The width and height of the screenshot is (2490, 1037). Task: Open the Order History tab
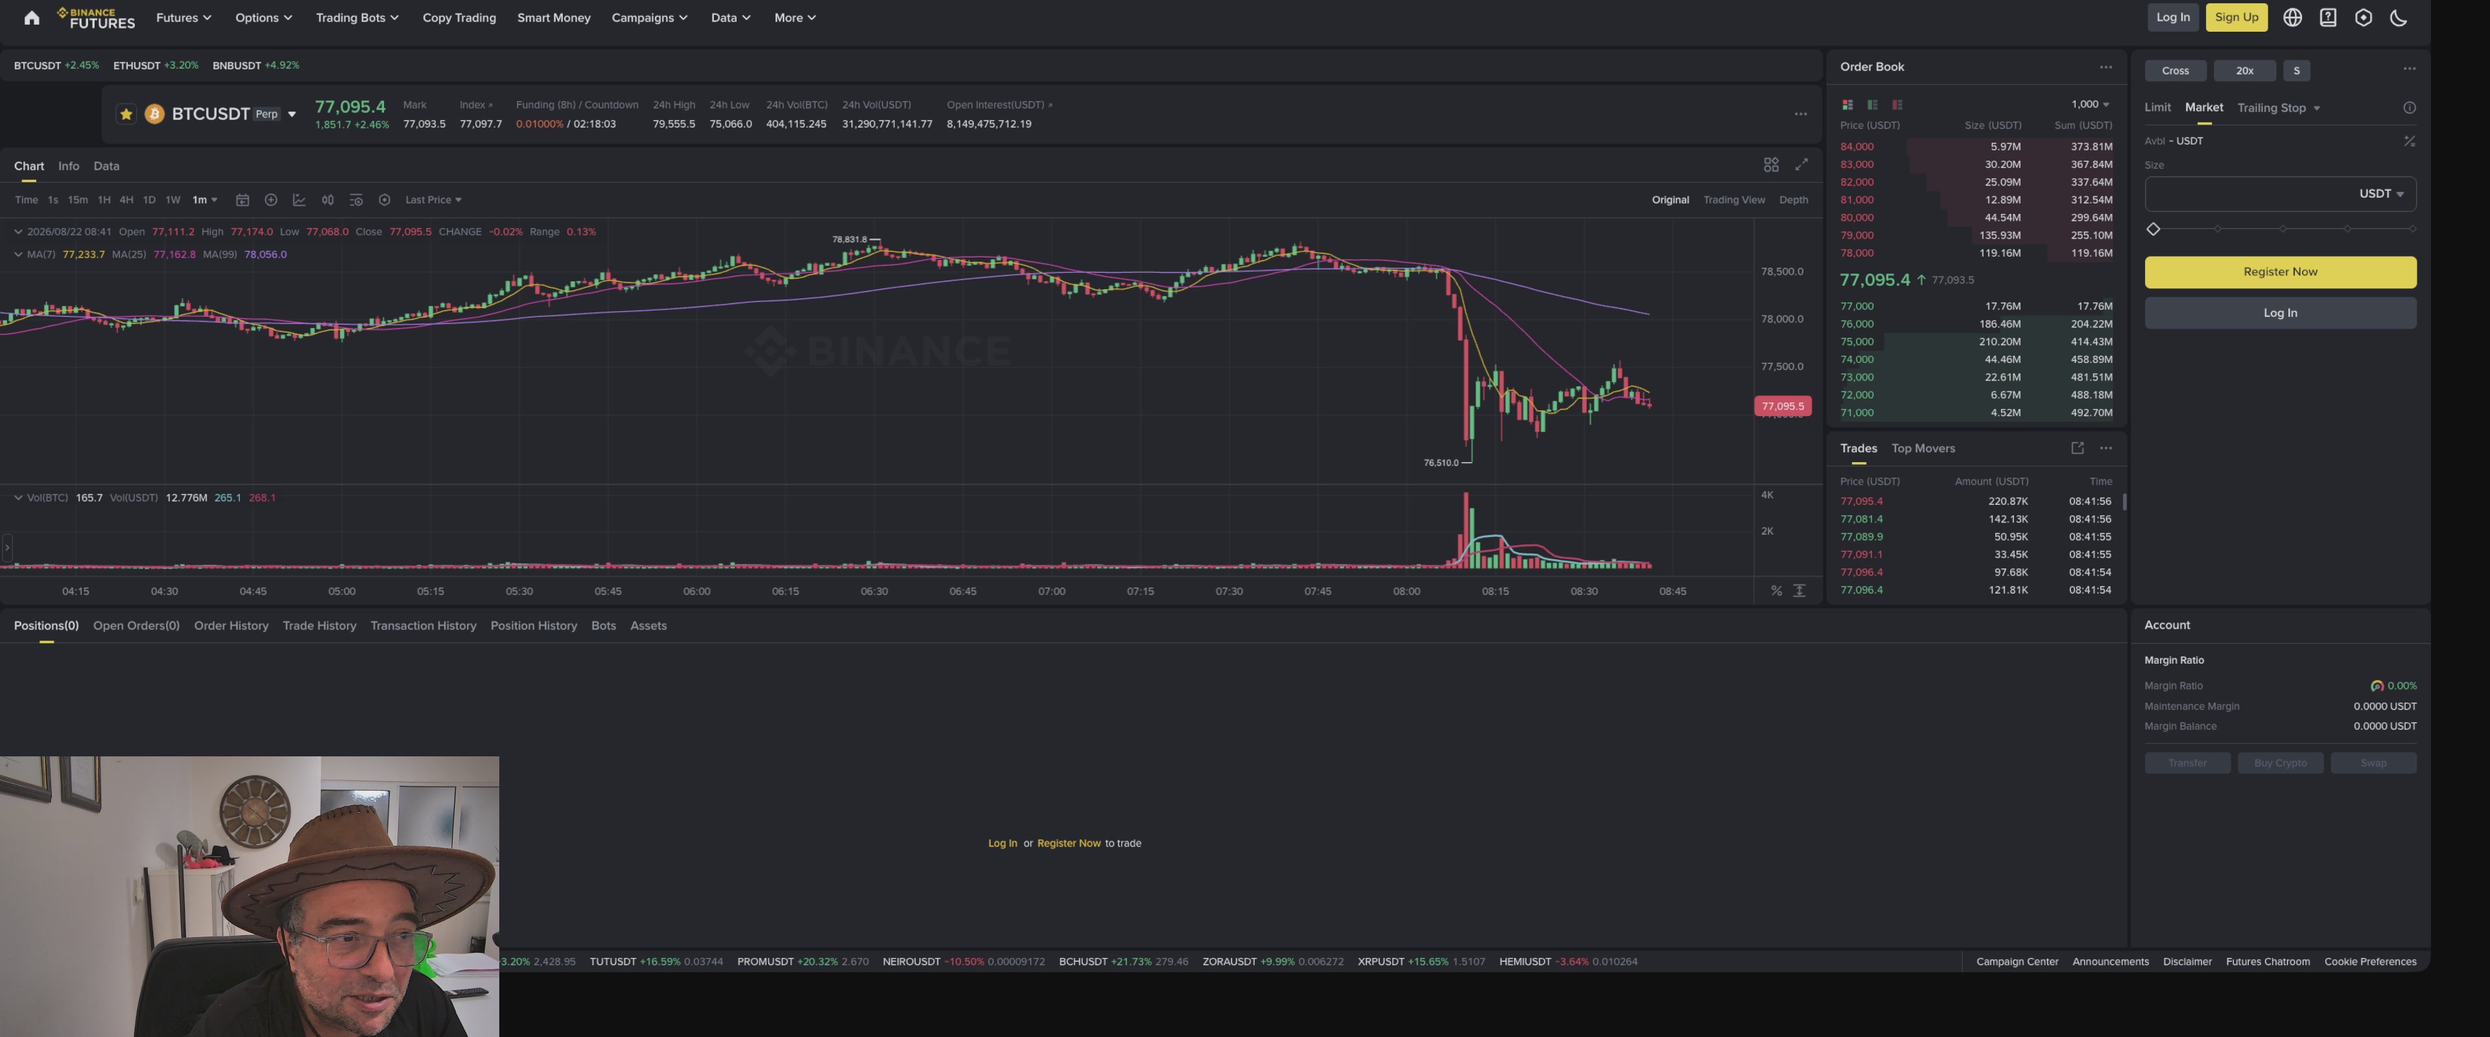coord(231,626)
